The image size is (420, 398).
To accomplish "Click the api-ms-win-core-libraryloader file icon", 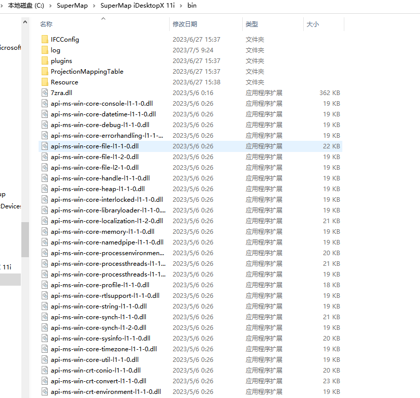I will coord(45,210).
